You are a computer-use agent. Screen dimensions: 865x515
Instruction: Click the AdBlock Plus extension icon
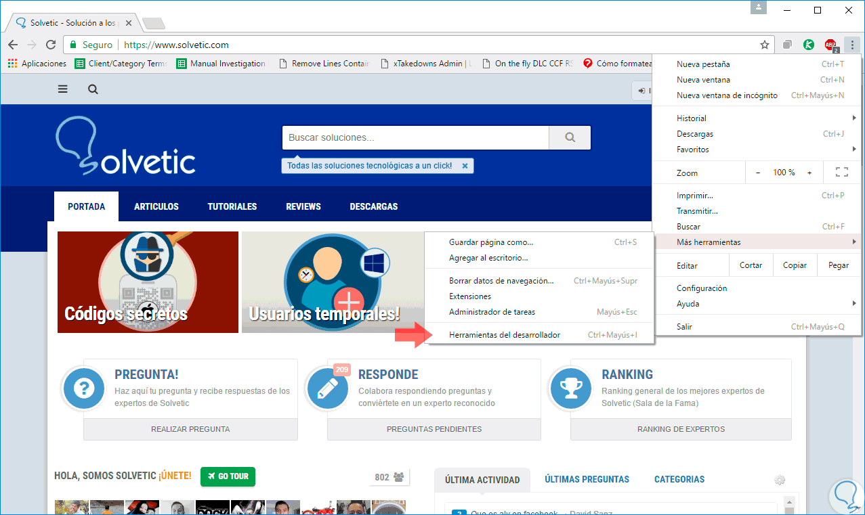pos(830,45)
